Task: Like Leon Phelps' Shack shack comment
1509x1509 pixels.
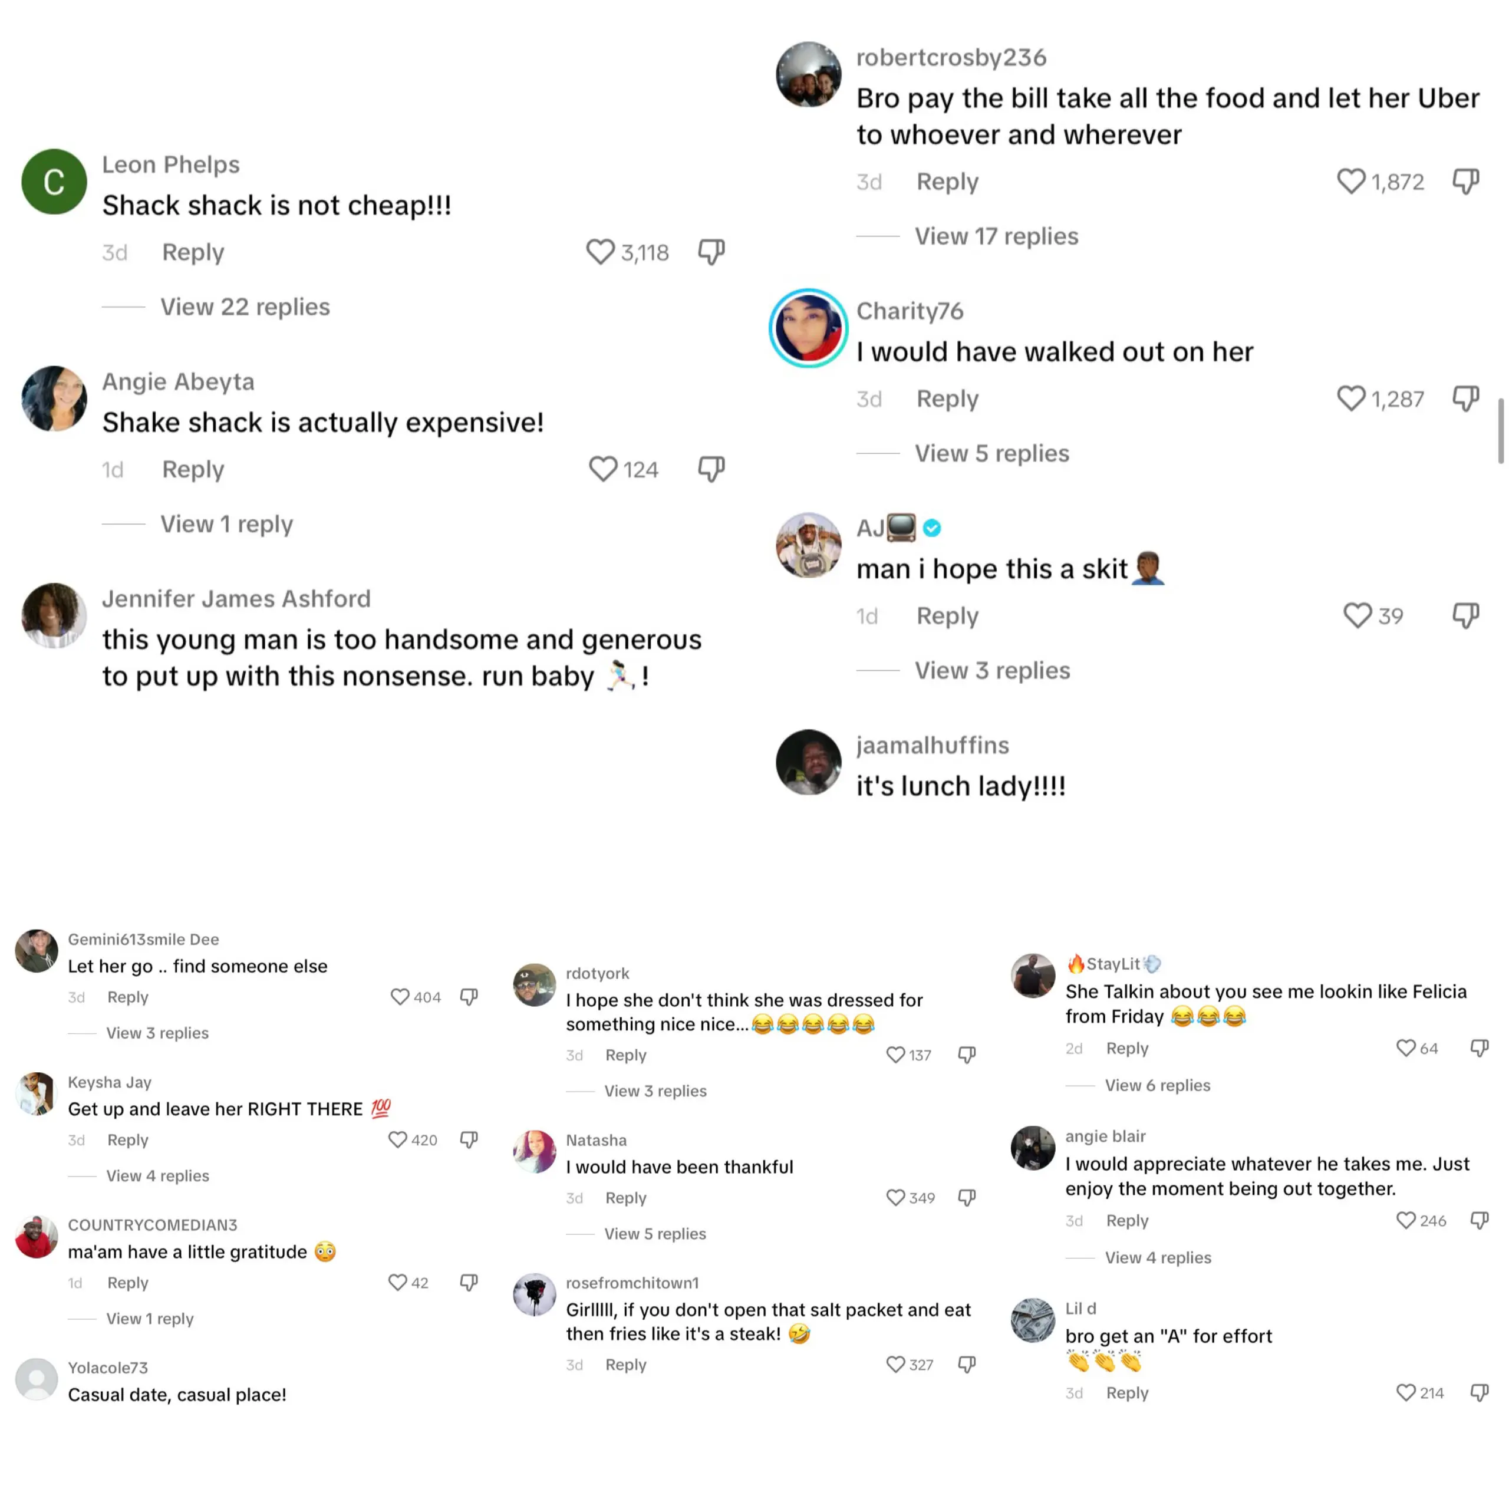Action: click(x=600, y=252)
